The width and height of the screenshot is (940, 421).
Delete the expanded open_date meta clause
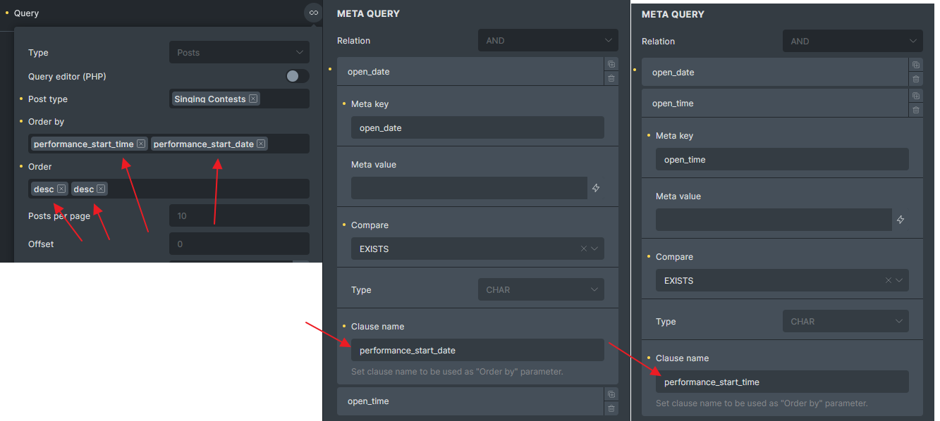coord(611,79)
